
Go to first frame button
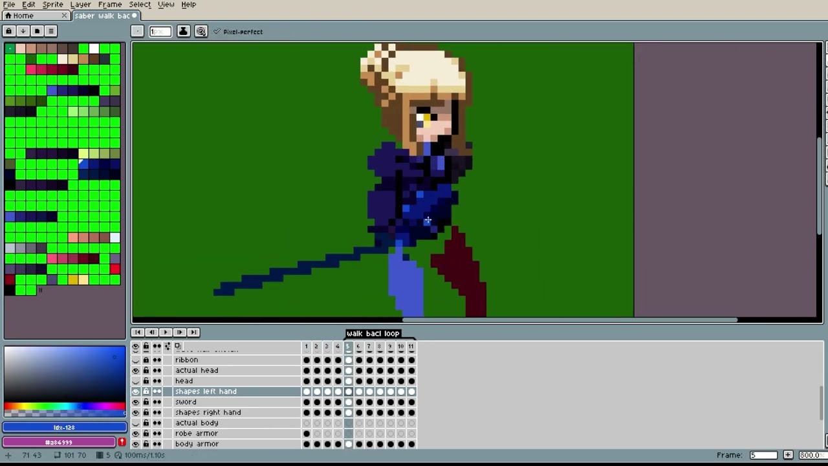click(x=138, y=332)
